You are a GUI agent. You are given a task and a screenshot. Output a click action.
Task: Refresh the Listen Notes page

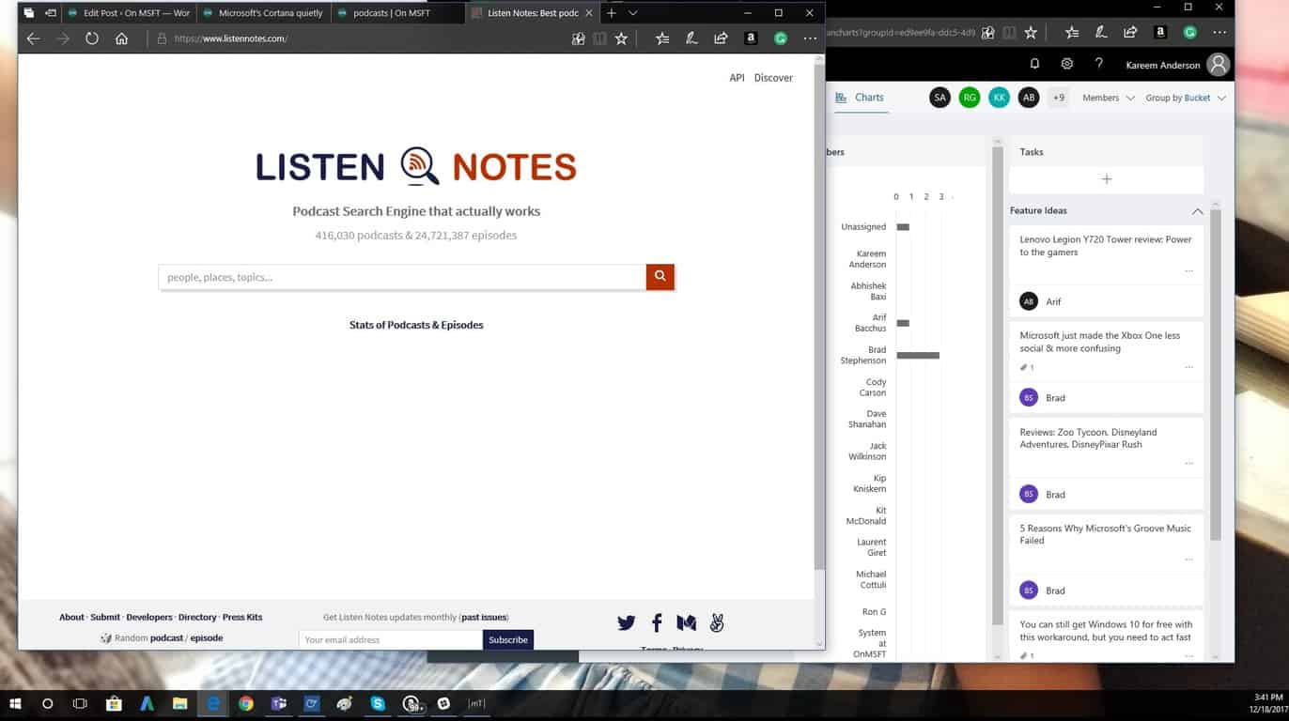click(x=91, y=38)
